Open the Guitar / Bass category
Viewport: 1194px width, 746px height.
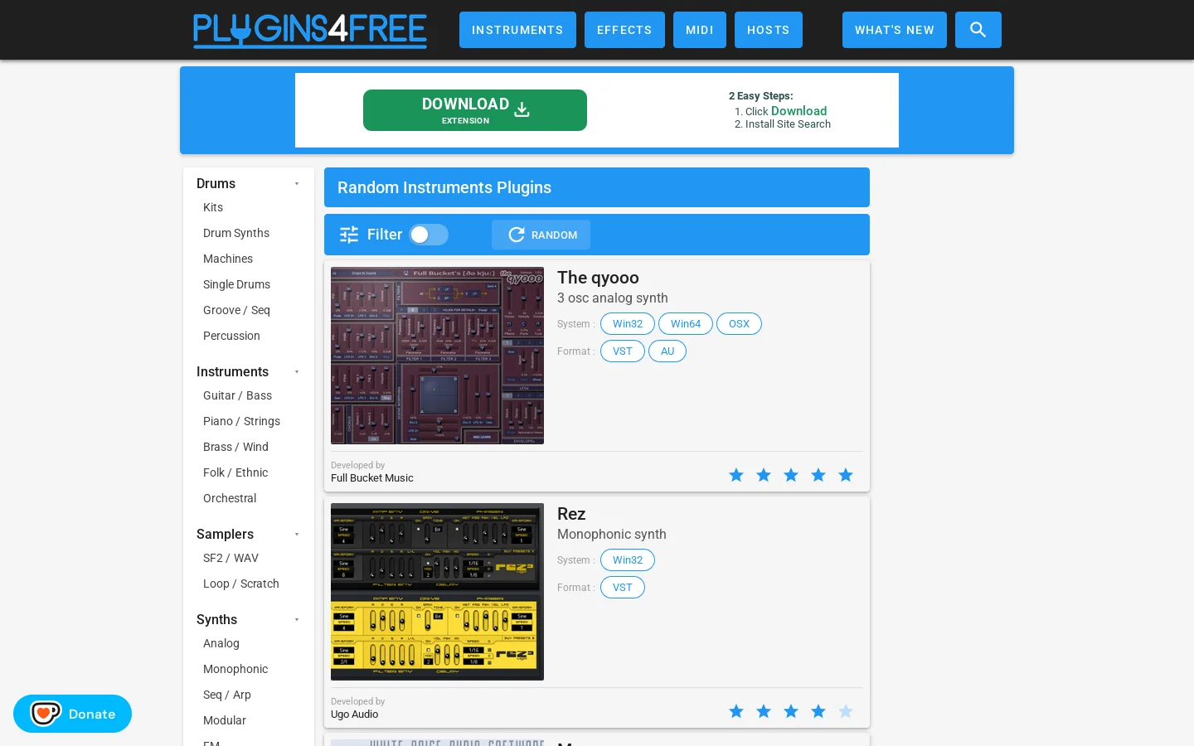coord(237,395)
